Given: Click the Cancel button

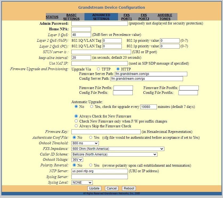Looking at the screenshot, I should (x=112, y=188).
